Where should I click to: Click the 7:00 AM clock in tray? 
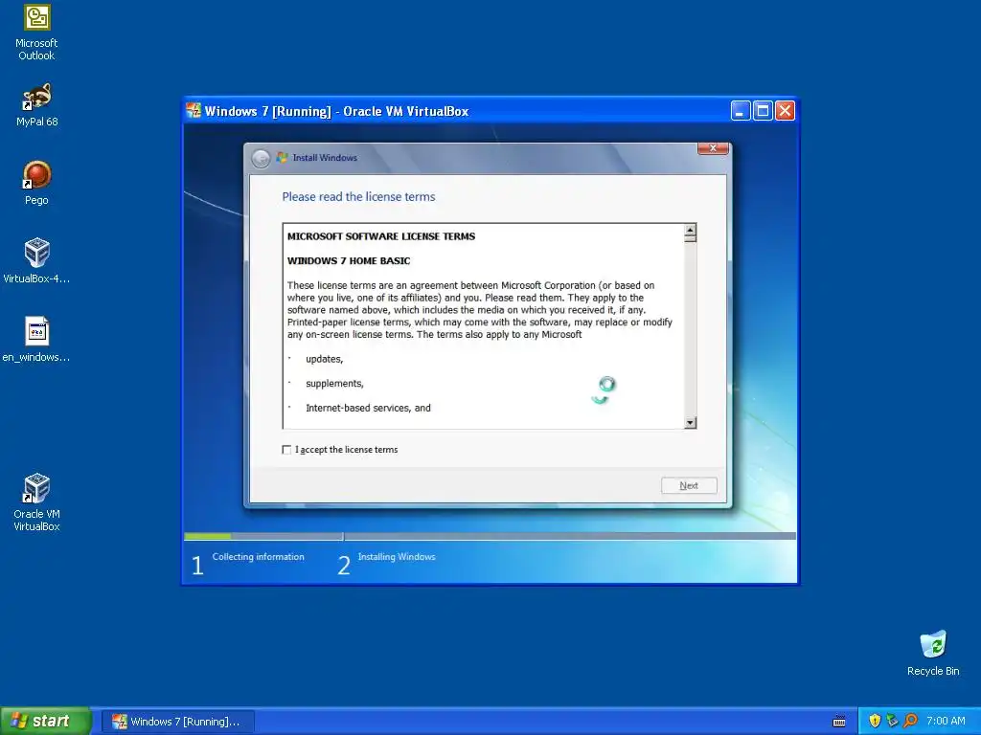(x=946, y=721)
